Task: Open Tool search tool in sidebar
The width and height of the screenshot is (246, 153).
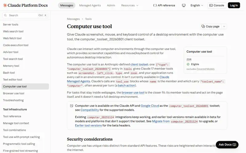Action: click(13, 59)
